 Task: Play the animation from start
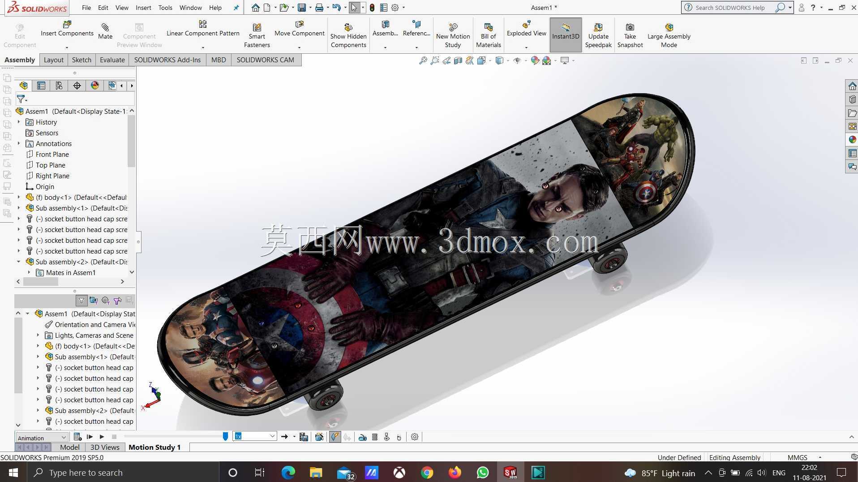tap(90, 437)
